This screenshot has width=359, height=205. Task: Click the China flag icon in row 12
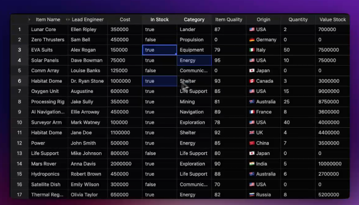tap(252, 143)
